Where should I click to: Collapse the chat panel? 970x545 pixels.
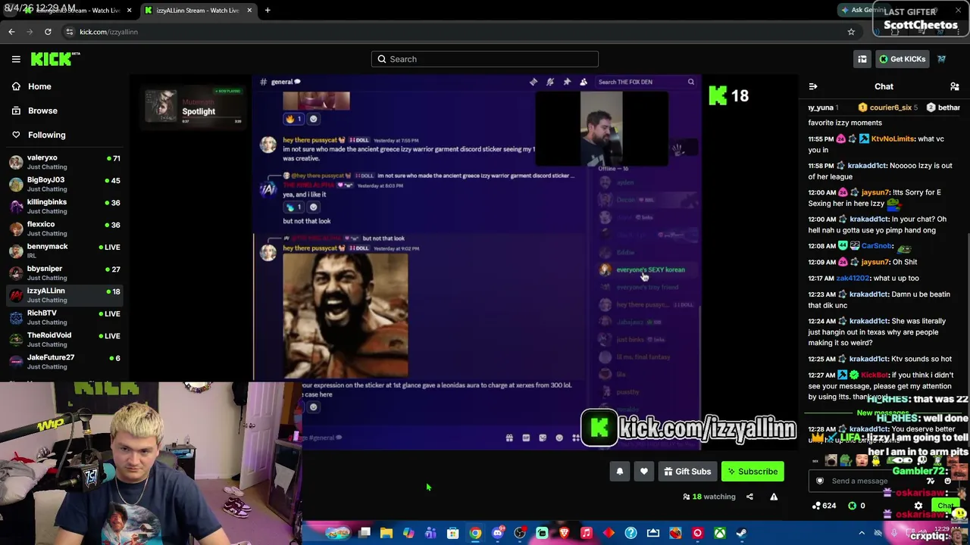[x=813, y=86]
